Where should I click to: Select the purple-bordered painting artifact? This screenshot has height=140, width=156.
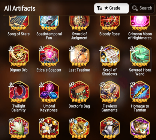[140, 128]
